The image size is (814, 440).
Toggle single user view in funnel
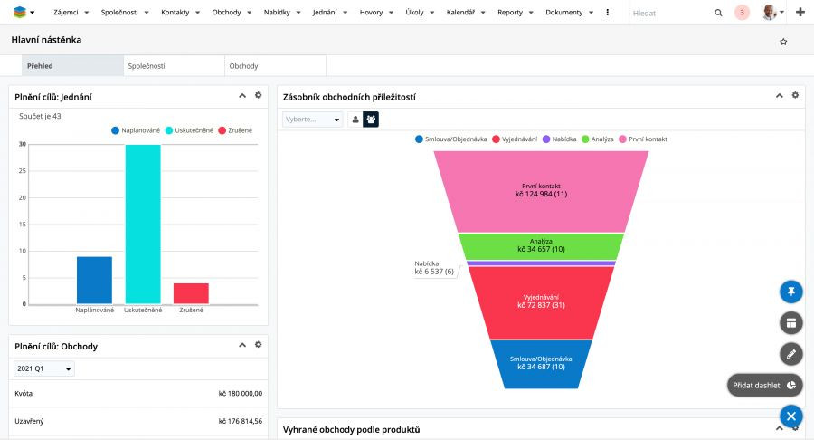tap(355, 120)
